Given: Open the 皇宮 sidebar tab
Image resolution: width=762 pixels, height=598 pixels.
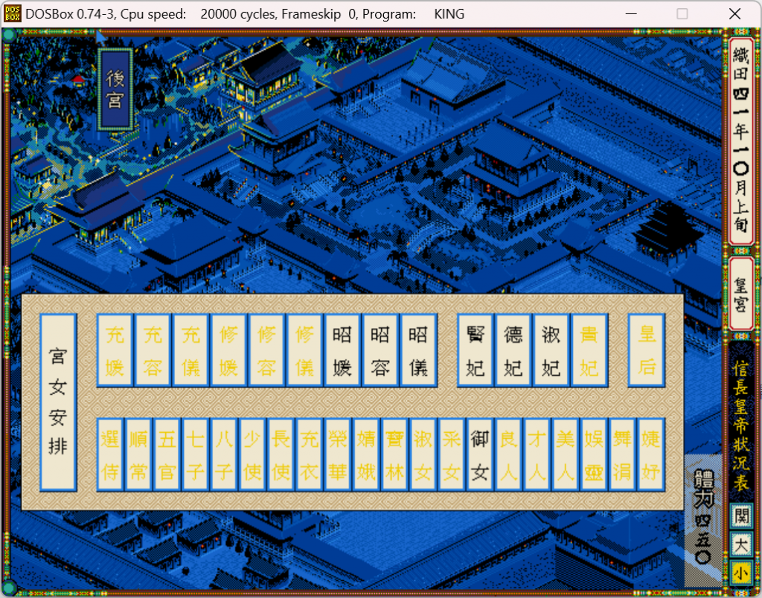Looking at the screenshot, I should (741, 295).
